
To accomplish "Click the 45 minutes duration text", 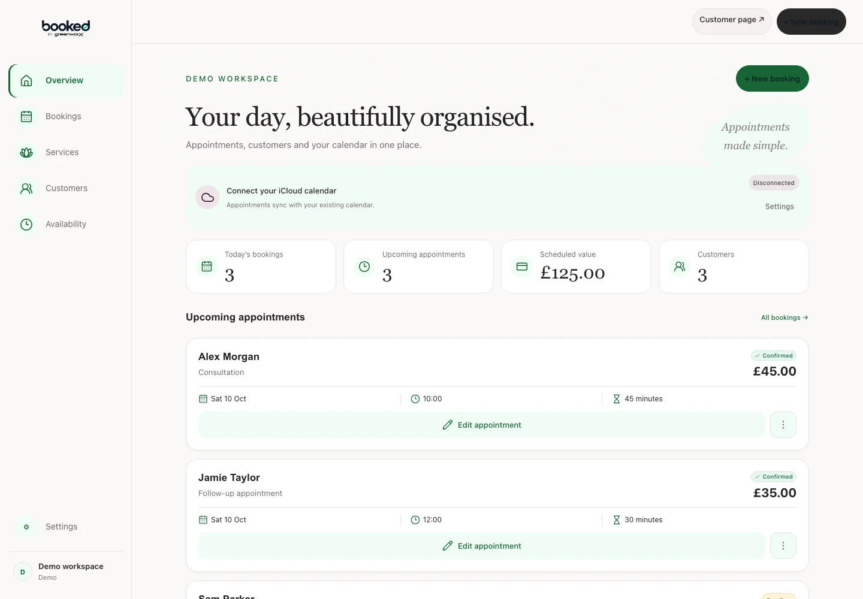I will [644, 399].
